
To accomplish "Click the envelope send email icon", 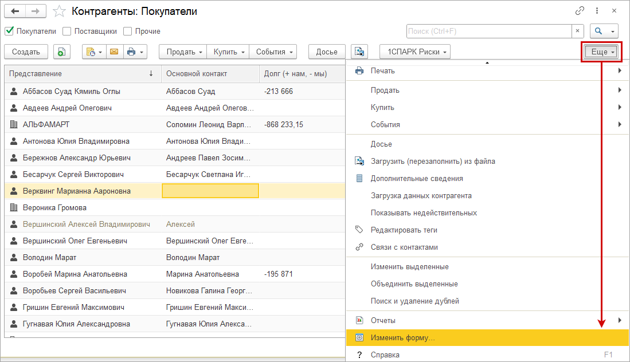I will (114, 52).
